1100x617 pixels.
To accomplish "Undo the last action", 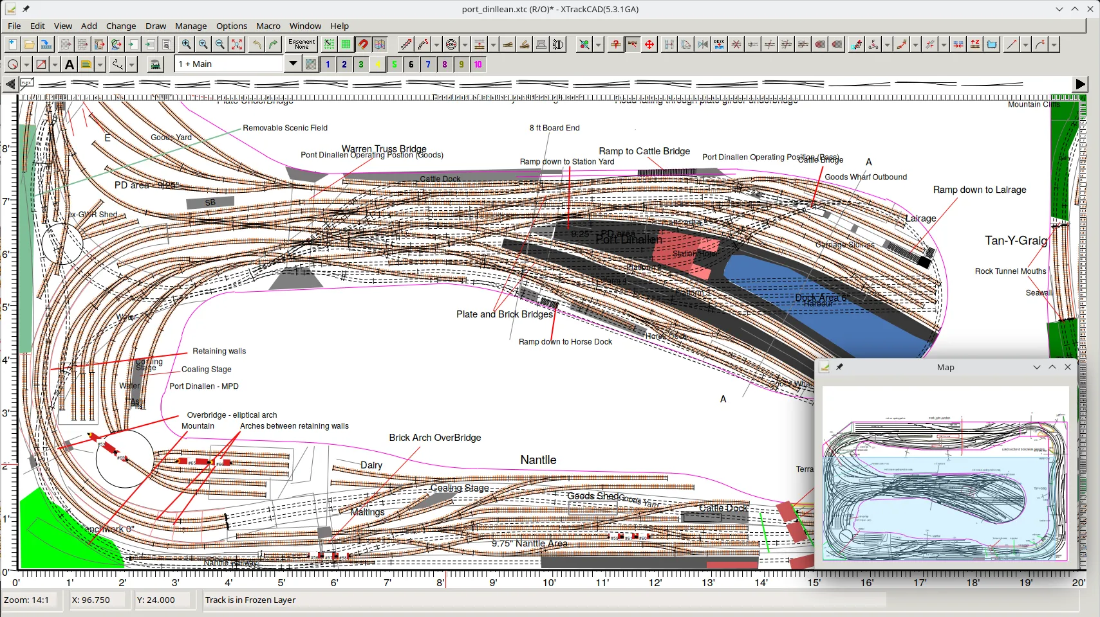I will pyautogui.click(x=257, y=44).
